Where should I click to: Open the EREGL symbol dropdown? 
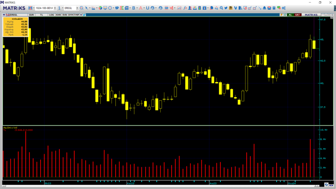pos(77,8)
